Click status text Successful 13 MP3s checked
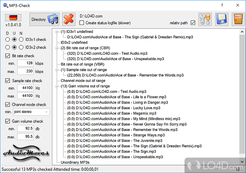This screenshot has width=246, height=173. [x=27, y=169]
